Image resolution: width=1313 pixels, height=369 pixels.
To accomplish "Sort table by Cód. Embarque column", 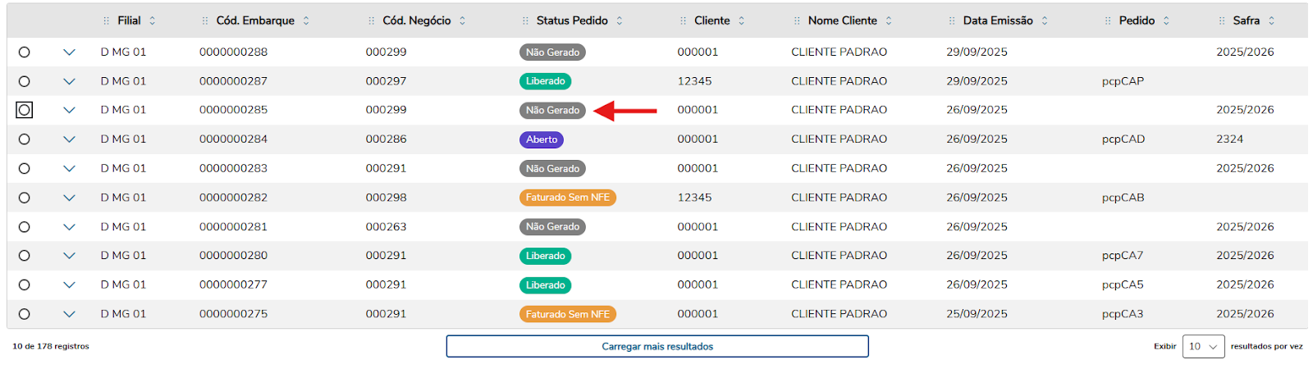I will click(306, 20).
